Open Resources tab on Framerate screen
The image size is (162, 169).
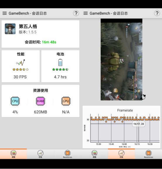149,154
